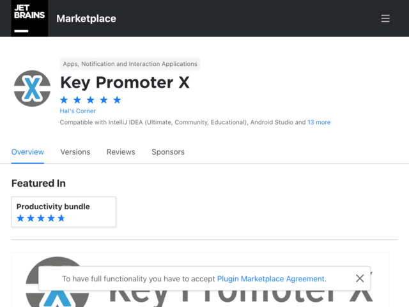The width and height of the screenshot is (409, 307).
Task: Open the Sponsors tab
Action: pos(168,152)
